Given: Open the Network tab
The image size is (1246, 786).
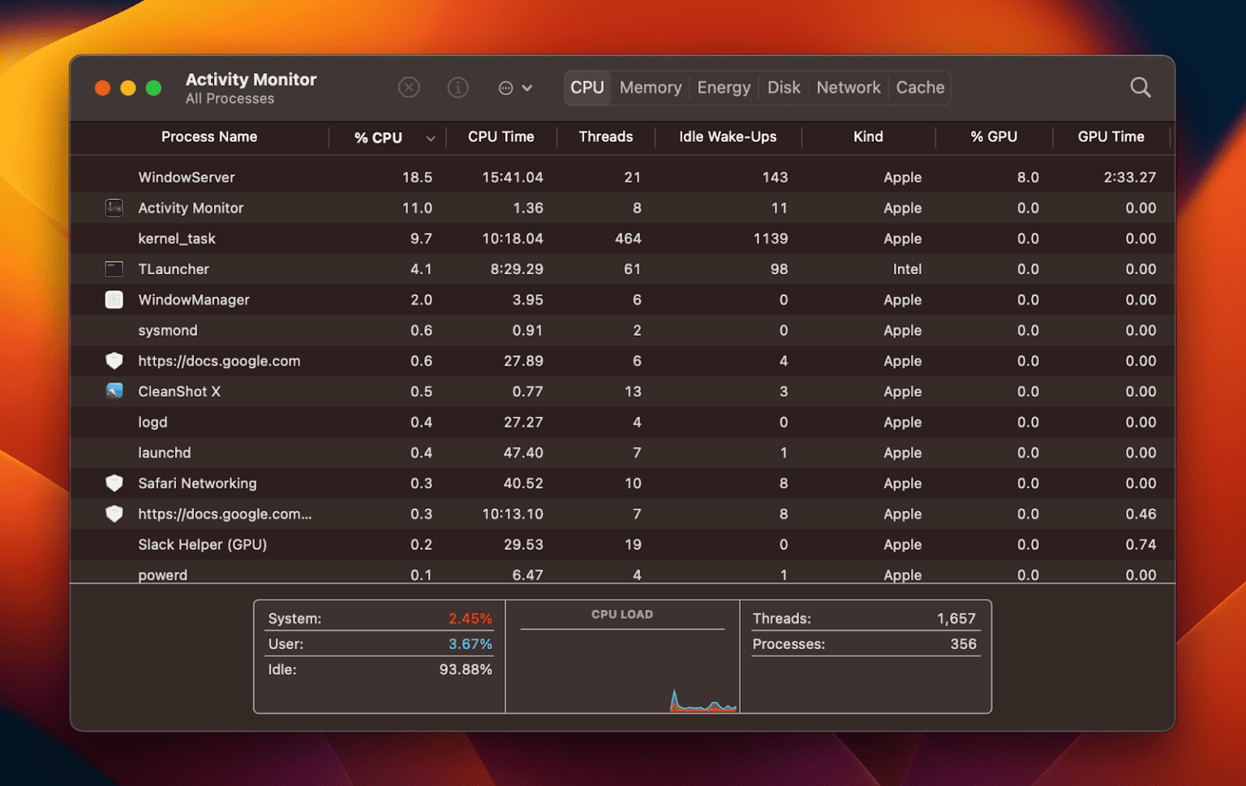Looking at the screenshot, I should 848,88.
